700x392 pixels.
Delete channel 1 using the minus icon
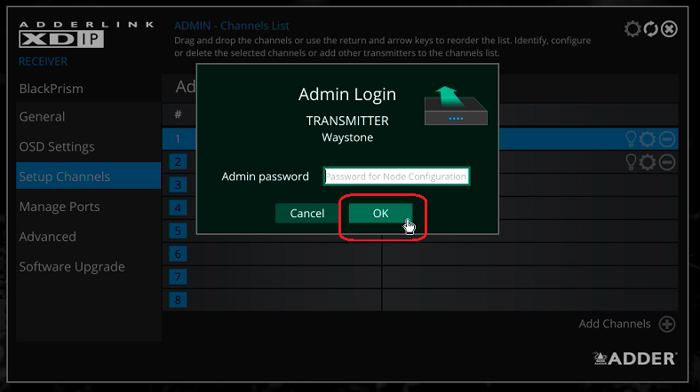click(x=666, y=139)
